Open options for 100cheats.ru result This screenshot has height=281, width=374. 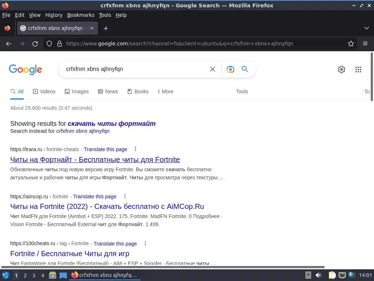coord(145,243)
